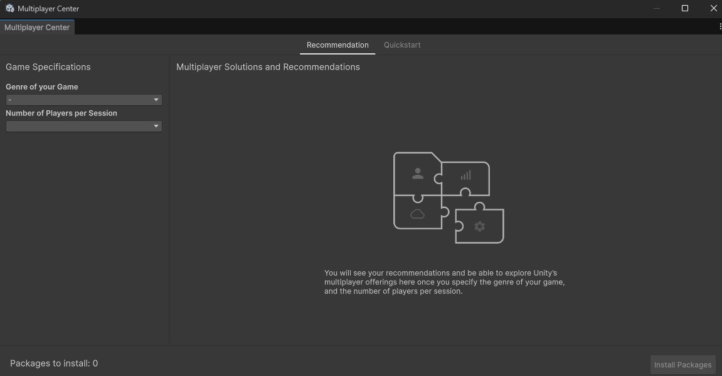The image size is (722, 376).
Task: Click the "Number of Players per Session" label
Action: (61, 113)
